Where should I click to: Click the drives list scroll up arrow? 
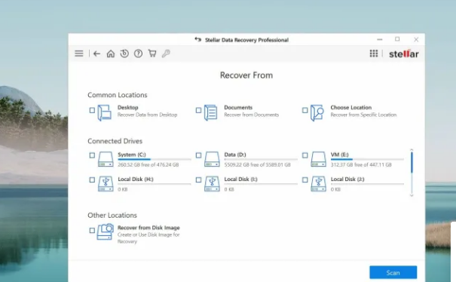412,150
